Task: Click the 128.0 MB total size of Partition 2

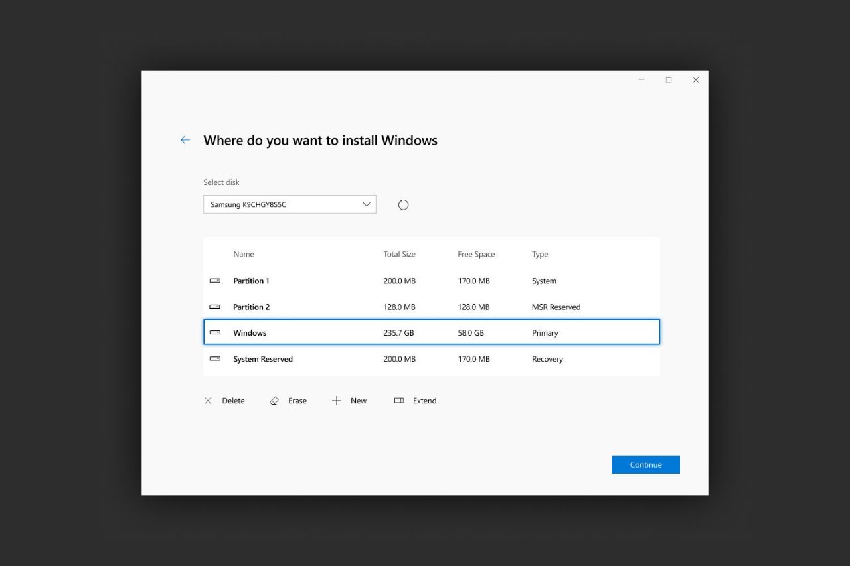Action: [399, 307]
